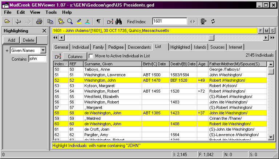Click the print icon in toolbar

point(39,21)
